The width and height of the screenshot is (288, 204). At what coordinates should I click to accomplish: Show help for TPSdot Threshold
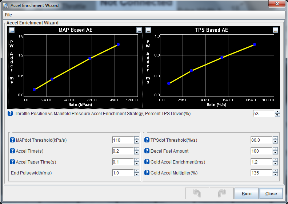[147, 140]
